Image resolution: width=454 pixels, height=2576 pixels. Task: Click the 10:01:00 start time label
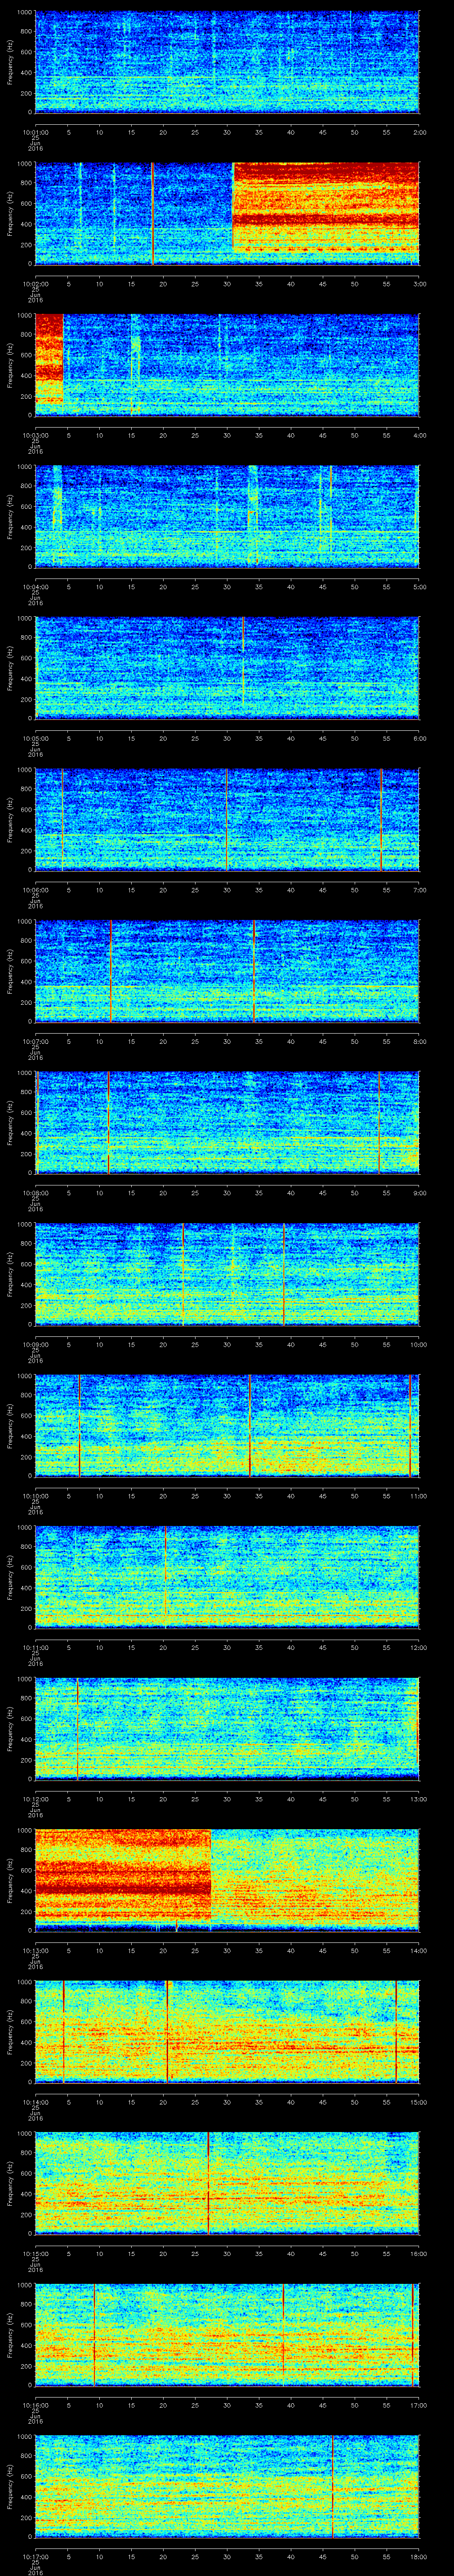pos(35,132)
